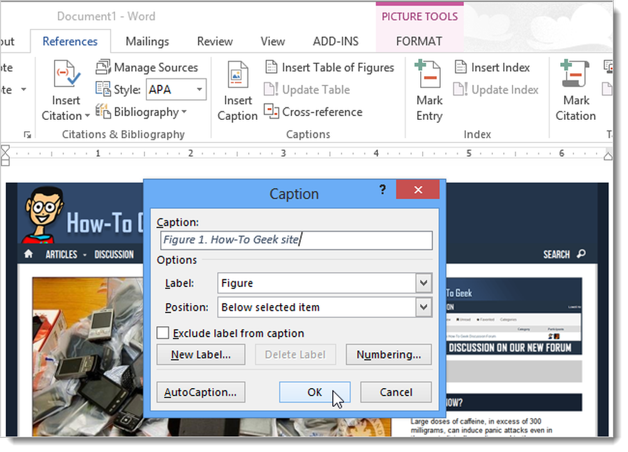628x452 pixels.
Task: Open the View tab
Action: [273, 41]
